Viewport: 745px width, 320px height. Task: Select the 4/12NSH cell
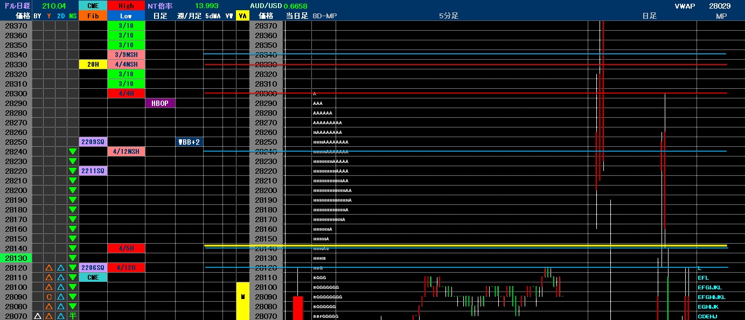[x=126, y=152]
